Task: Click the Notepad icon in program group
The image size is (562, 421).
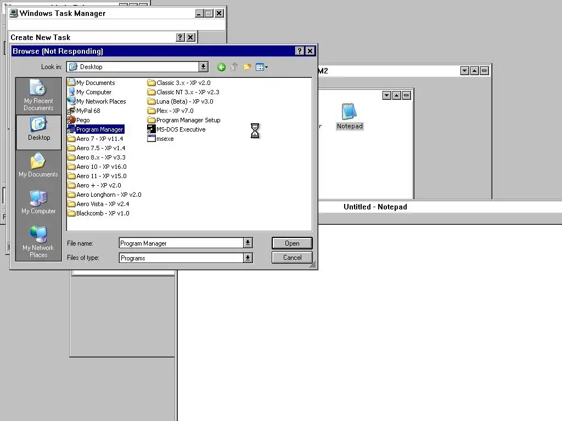Action: tap(350, 116)
